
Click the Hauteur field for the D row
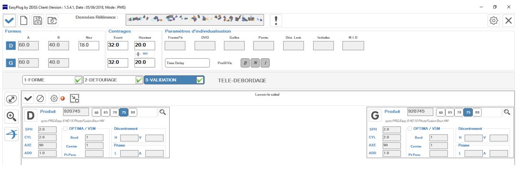click(x=145, y=46)
